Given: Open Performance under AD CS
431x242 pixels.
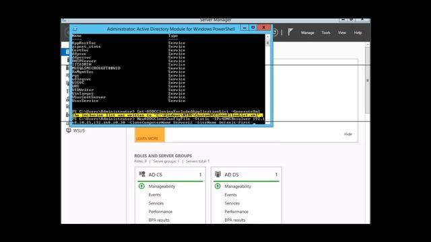Looking at the screenshot, I should click(160, 212).
